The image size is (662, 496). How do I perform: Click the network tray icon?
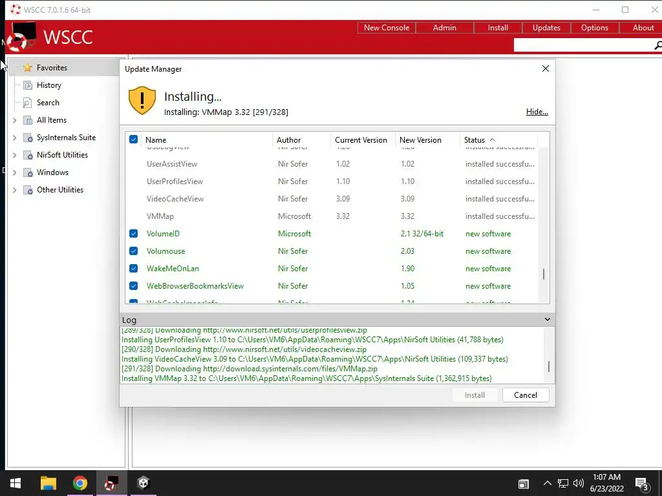pyautogui.click(x=563, y=483)
